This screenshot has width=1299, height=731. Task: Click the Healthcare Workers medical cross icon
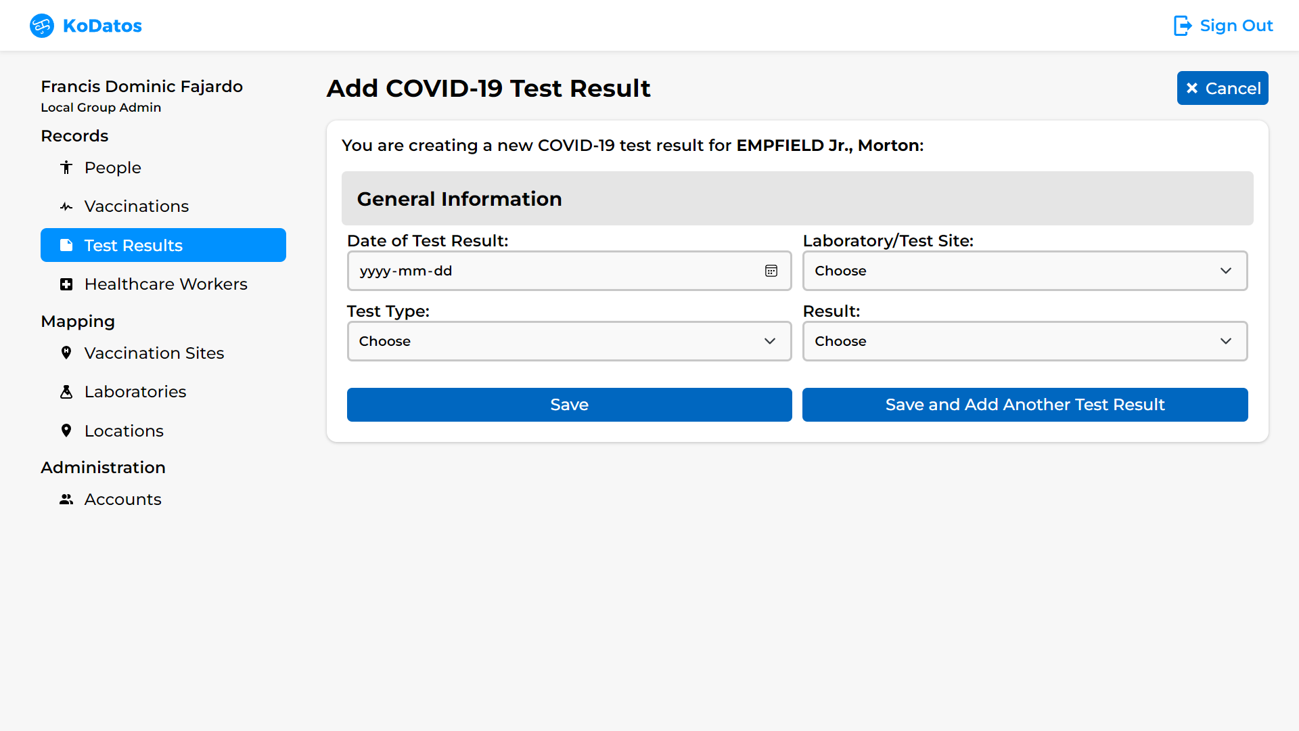pyautogui.click(x=66, y=284)
